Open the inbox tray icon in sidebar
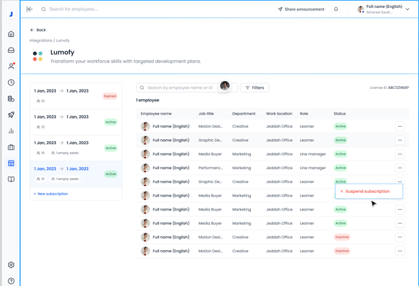Screen dimensions: 419x286 pos(11,51)
